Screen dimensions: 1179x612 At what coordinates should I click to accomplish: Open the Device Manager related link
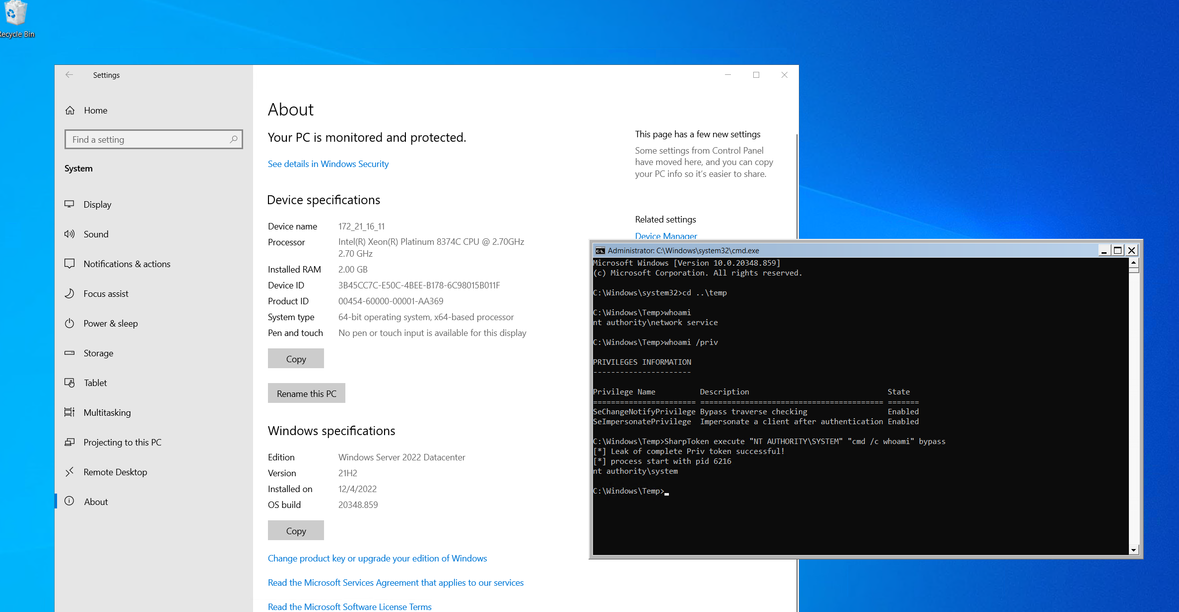tap(666, 236)
